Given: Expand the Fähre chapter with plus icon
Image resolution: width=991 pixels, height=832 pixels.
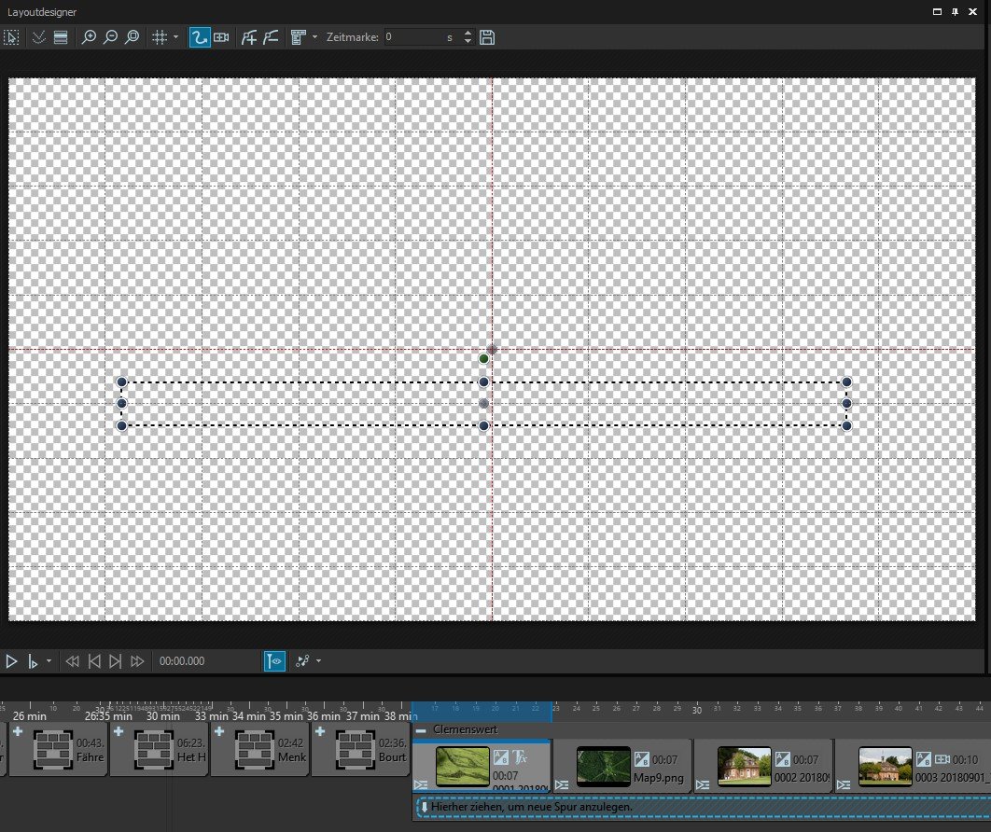Looking at the screenshot, I should click(x=18, y=732).
